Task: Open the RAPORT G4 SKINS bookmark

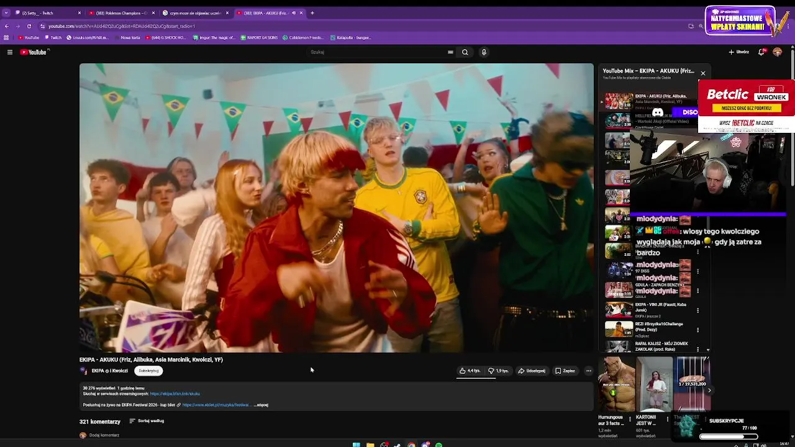Action: click(x=259, y=38)
